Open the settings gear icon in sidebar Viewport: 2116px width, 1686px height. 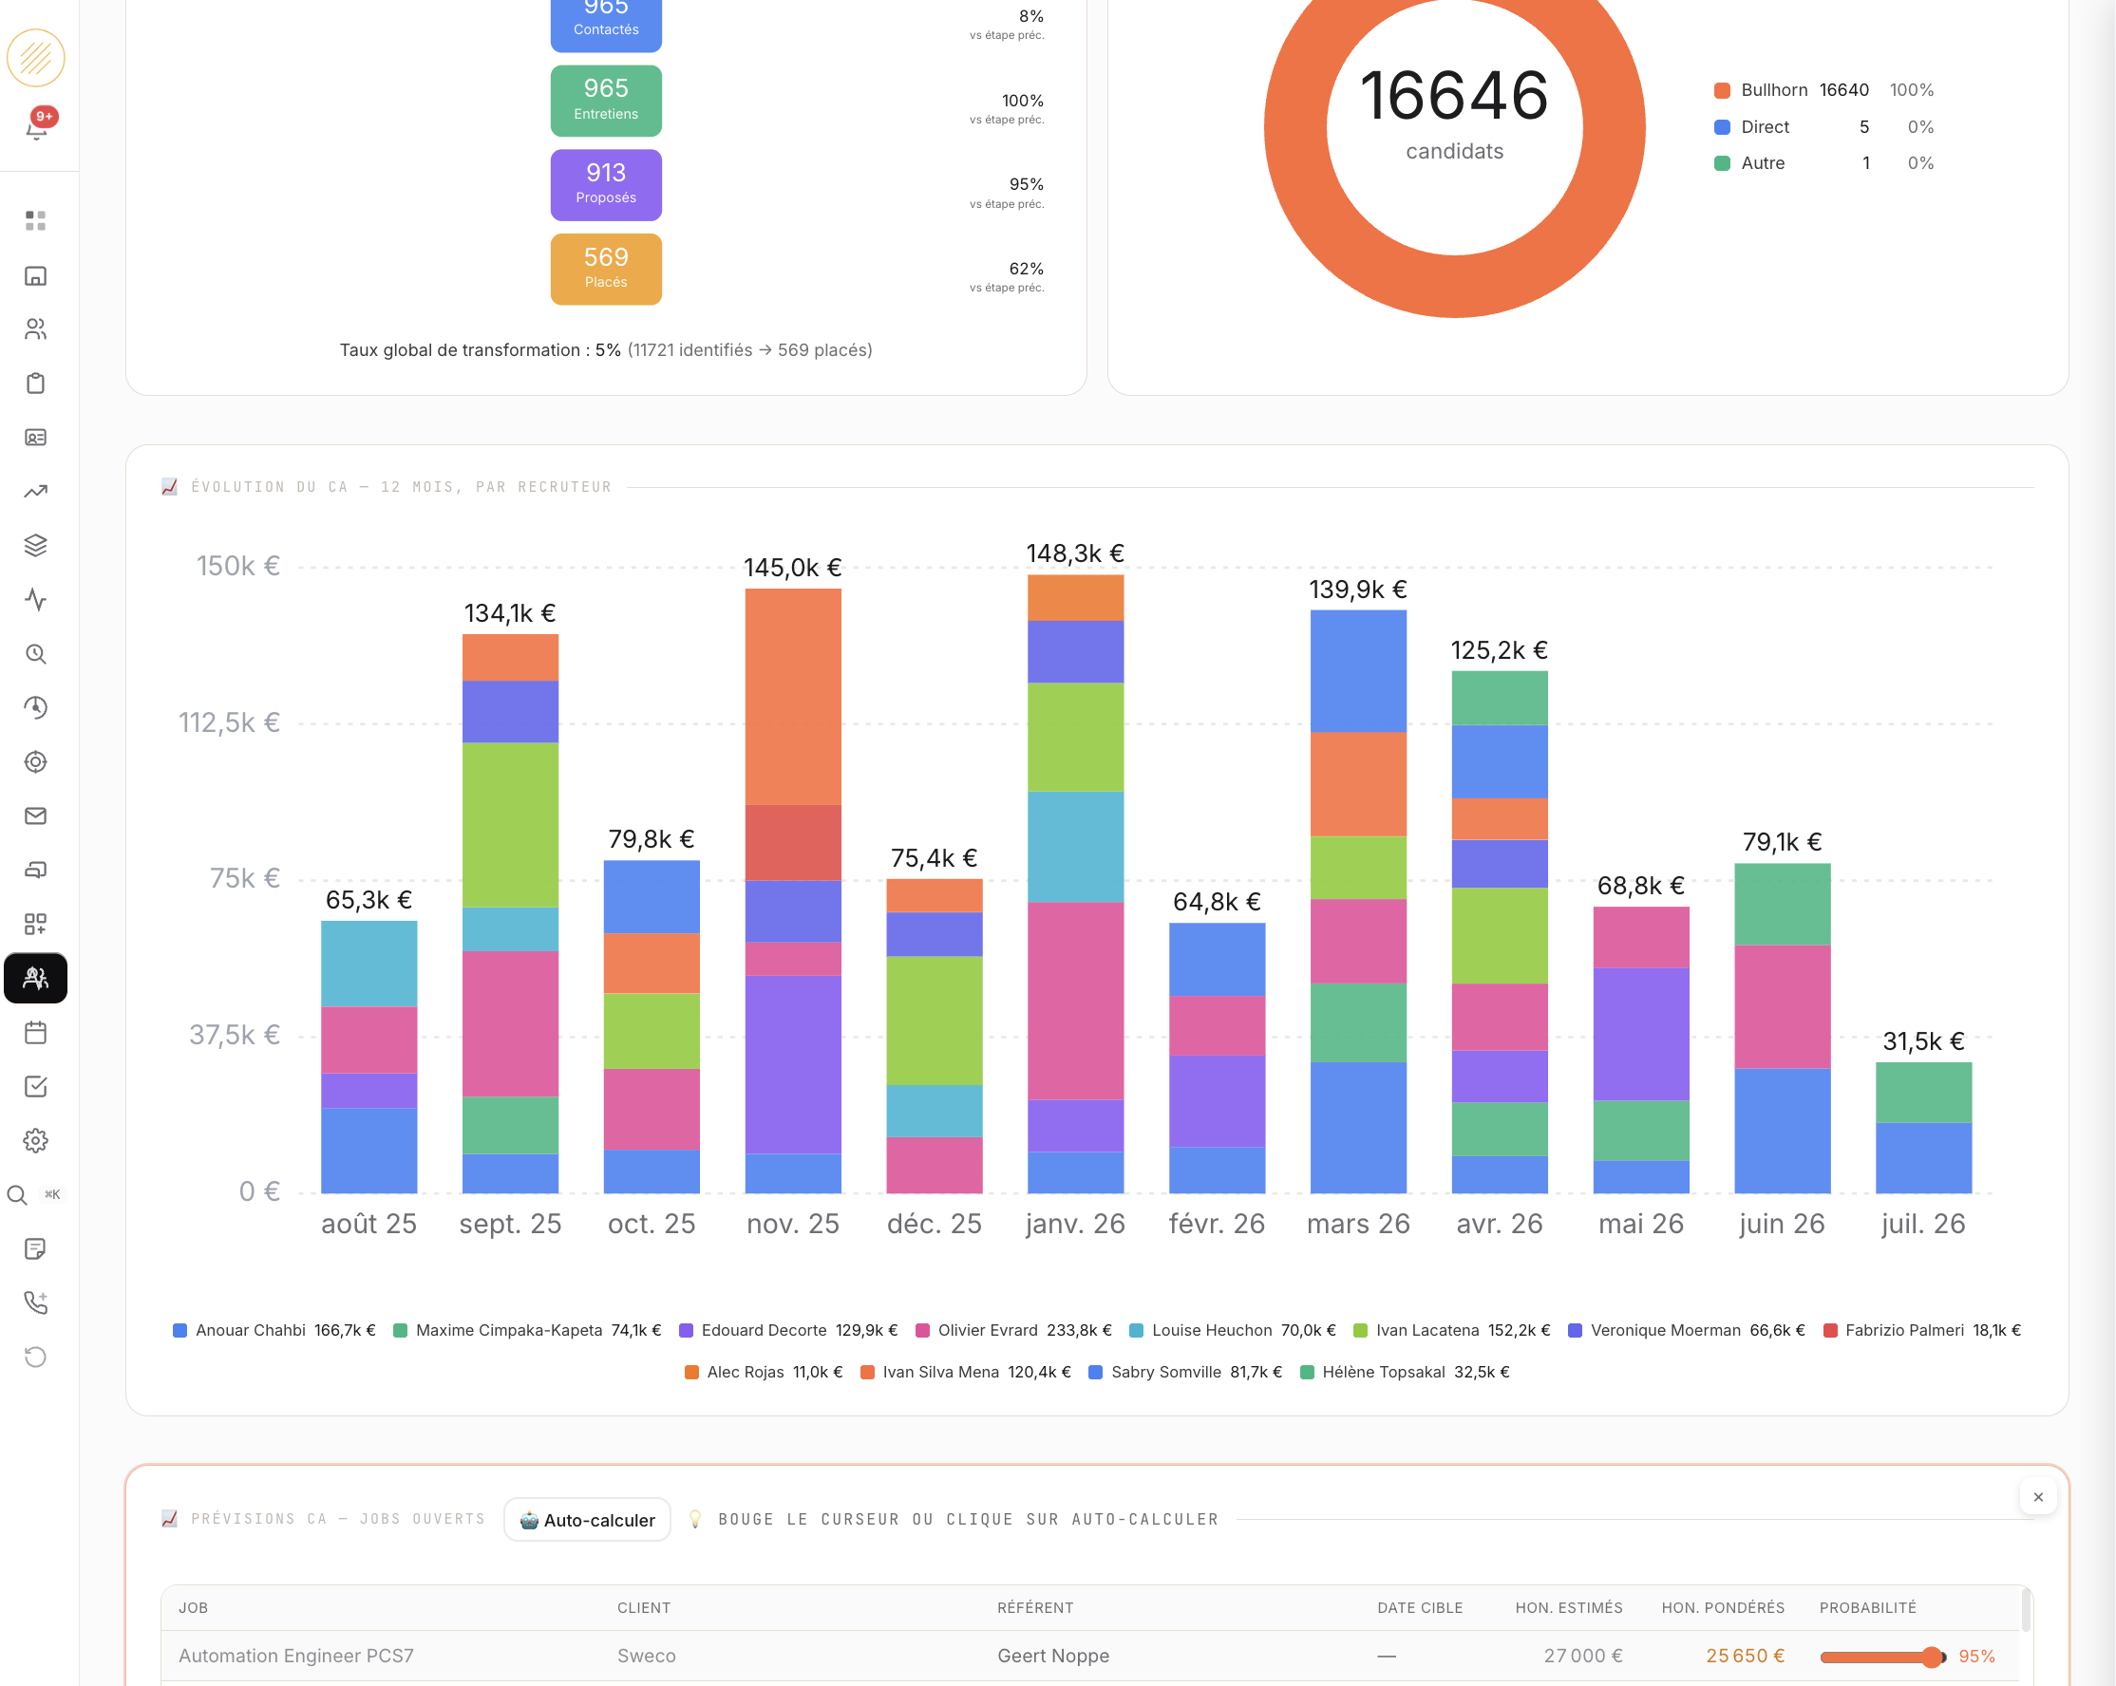(x=36, y=1141)
